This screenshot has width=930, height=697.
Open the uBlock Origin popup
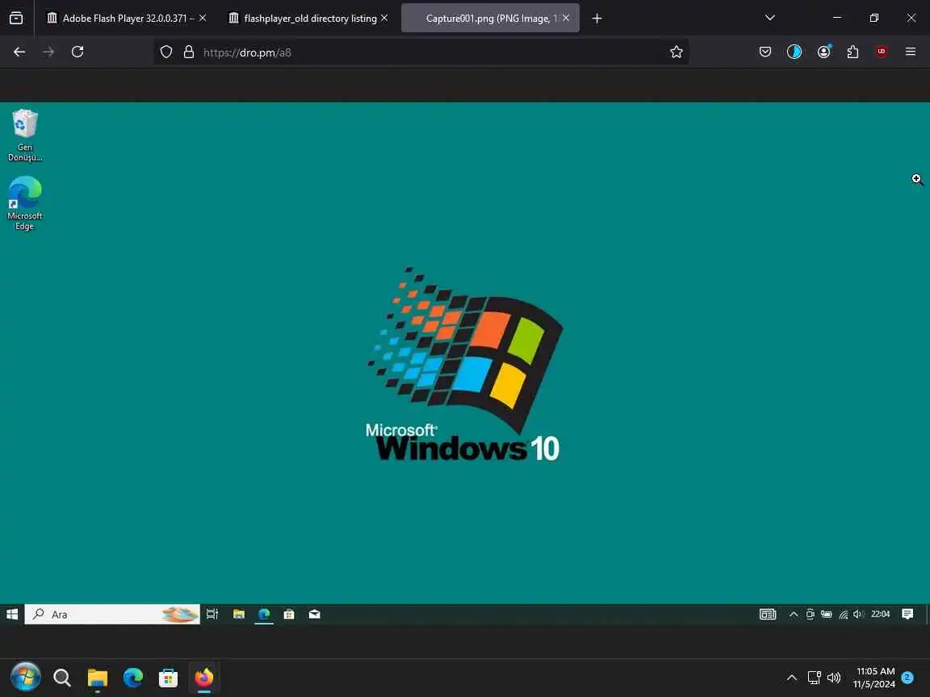tap(882, 52)
